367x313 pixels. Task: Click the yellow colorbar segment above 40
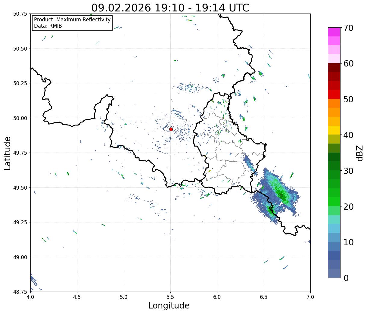pyautogui.click(x=334, y=130)
